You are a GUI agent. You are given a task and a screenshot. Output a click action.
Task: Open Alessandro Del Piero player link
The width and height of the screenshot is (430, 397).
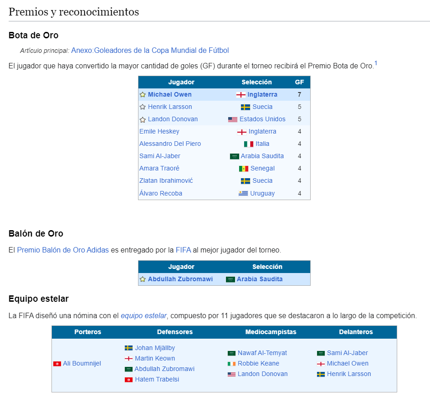(x=170, y=144)
